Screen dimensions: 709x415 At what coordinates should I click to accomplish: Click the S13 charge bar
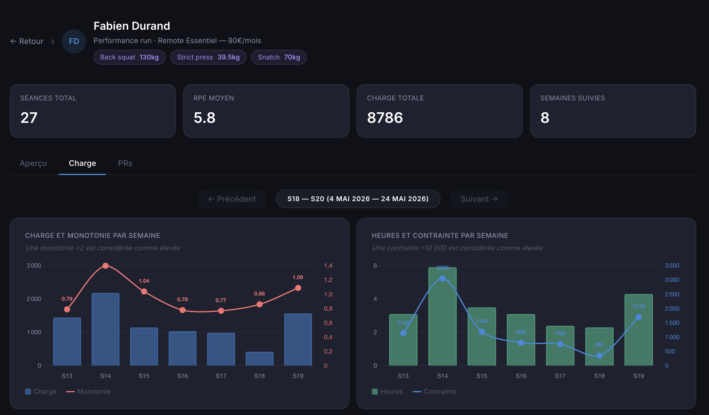[x=67, y=342]
